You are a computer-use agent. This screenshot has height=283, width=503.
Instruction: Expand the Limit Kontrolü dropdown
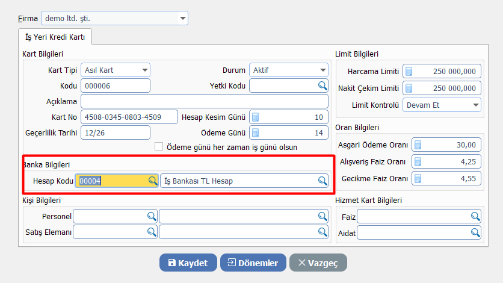click(476, 105)
